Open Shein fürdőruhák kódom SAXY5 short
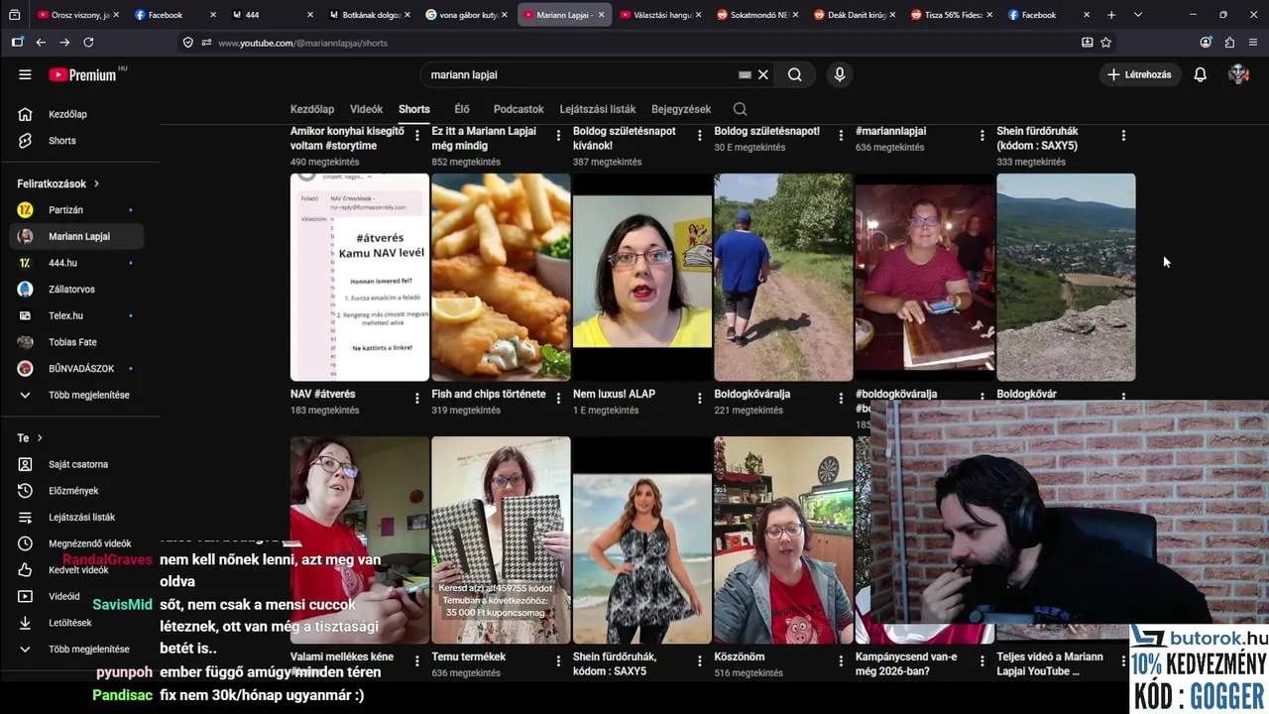Viewport: 1269px width, 714px height. [642, 540]
